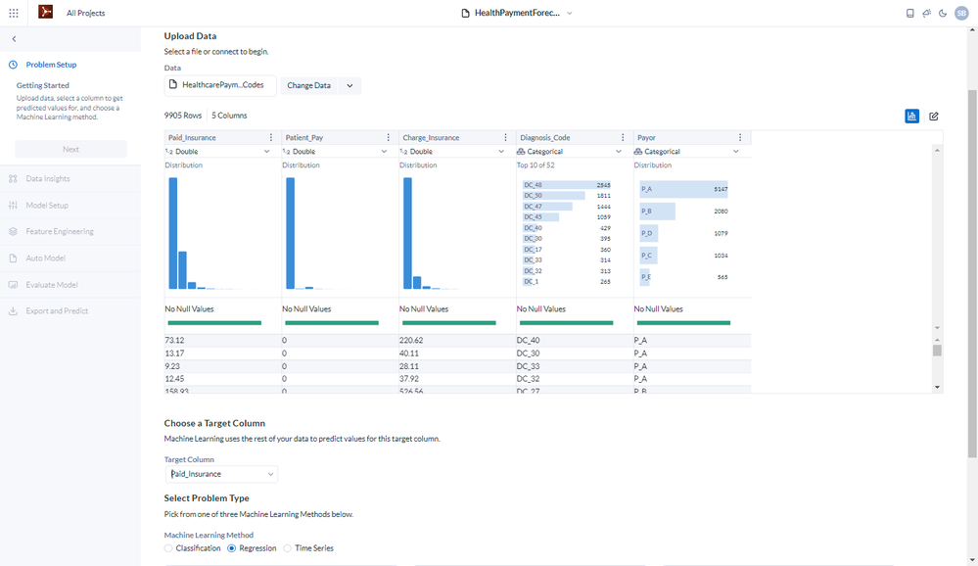Click the page vertical scrollbar
Image resolution: width=978 pixels, height=566 pixels.
pos(972,273)
